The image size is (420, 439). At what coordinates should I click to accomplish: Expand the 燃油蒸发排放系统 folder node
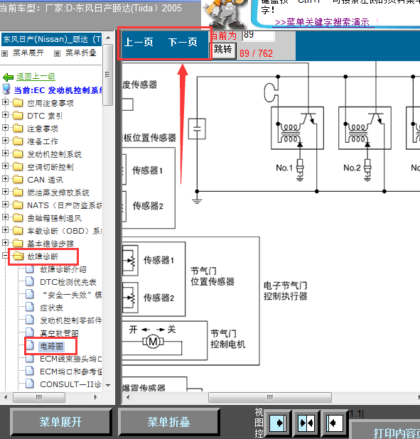(5, 192)
